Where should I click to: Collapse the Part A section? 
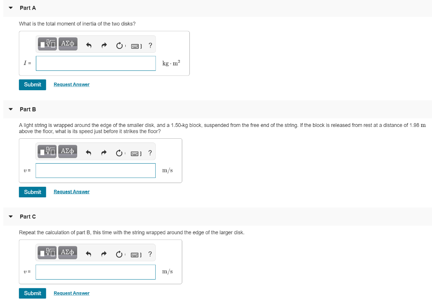[x=10, y=8]
